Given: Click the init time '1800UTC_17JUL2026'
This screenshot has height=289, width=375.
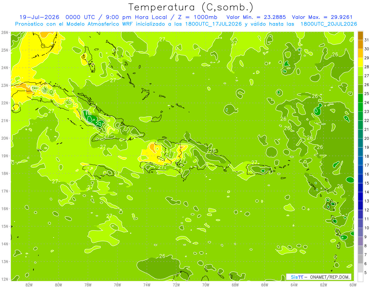Looking at the screenshot, I should point(212,24).
